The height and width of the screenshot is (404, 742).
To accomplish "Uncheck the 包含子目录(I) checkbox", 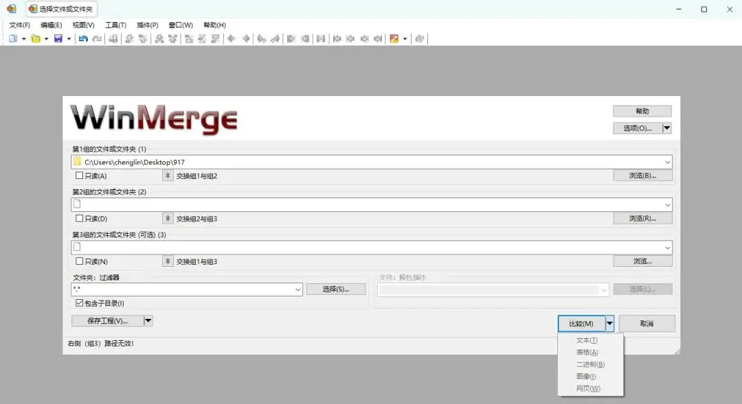I will [x=80, y=303].
